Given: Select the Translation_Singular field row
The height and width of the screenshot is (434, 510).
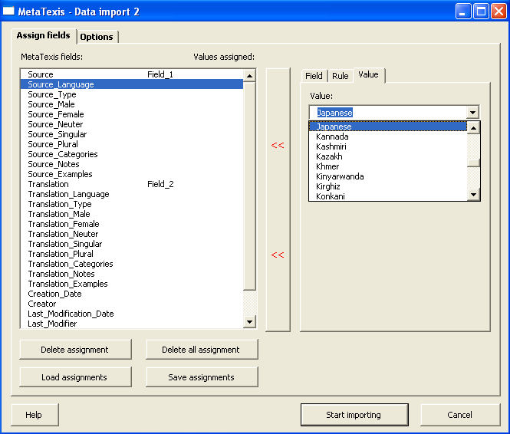Looking at the screenshot, I should 132,244.
